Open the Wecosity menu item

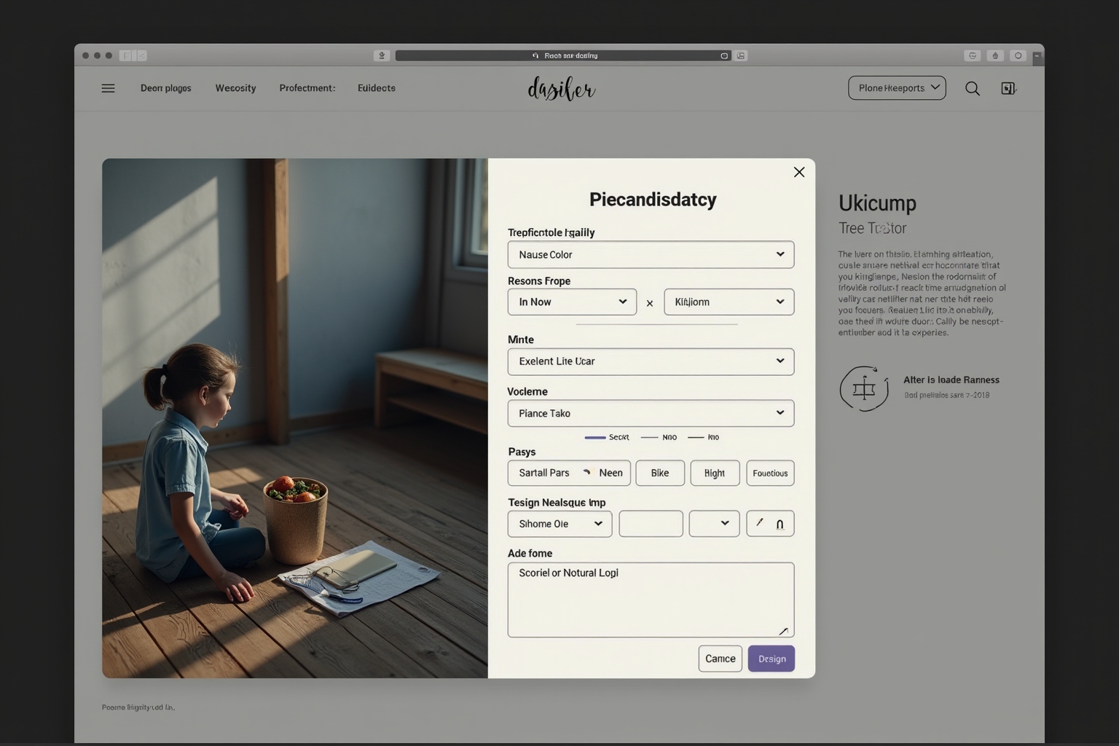pyautogui.click(x=235, y=88)
